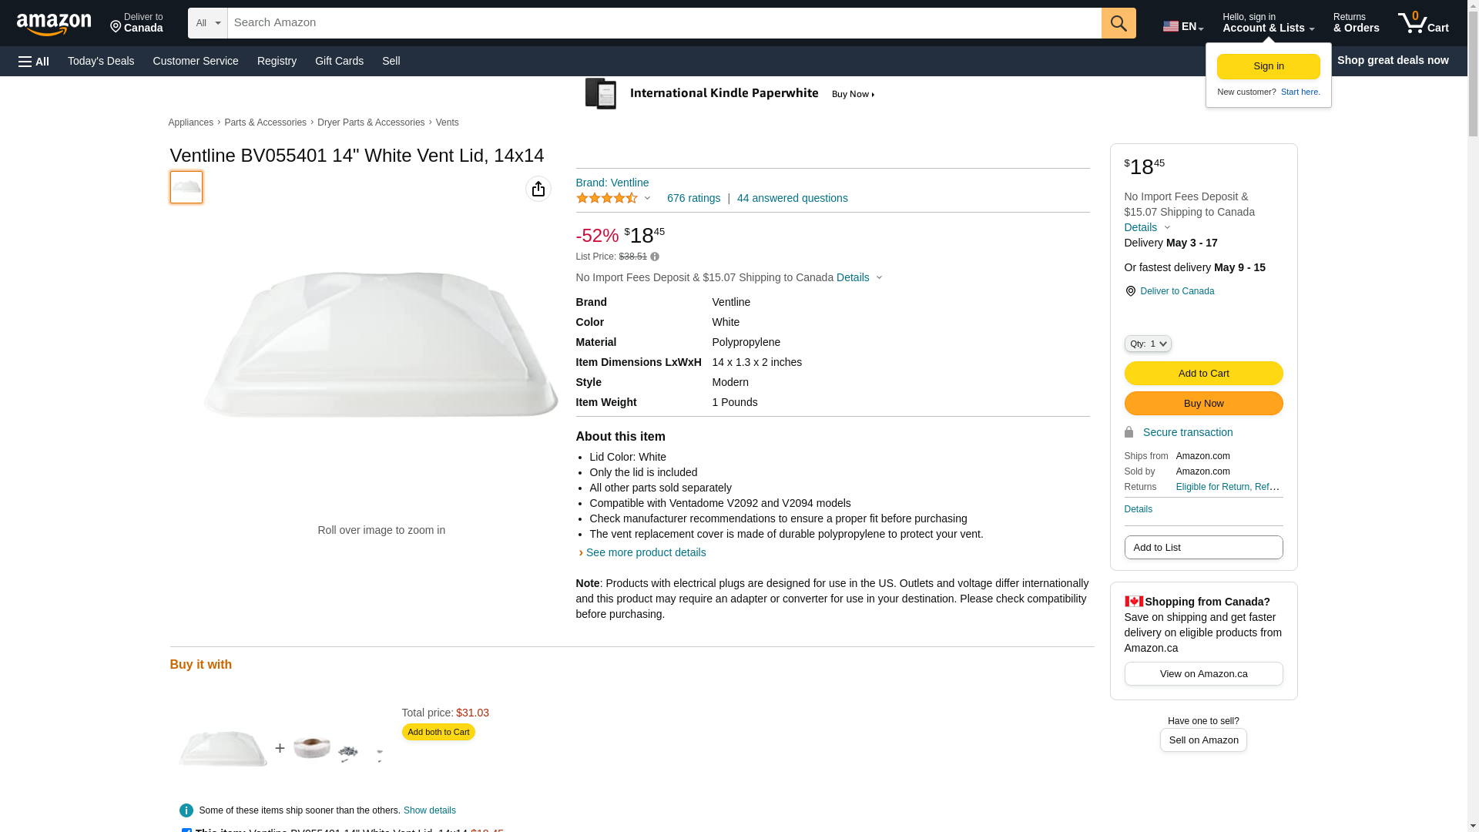1479x832 pixels.
Task: Expand the search category All dropdown
Action: coord(207,23)
